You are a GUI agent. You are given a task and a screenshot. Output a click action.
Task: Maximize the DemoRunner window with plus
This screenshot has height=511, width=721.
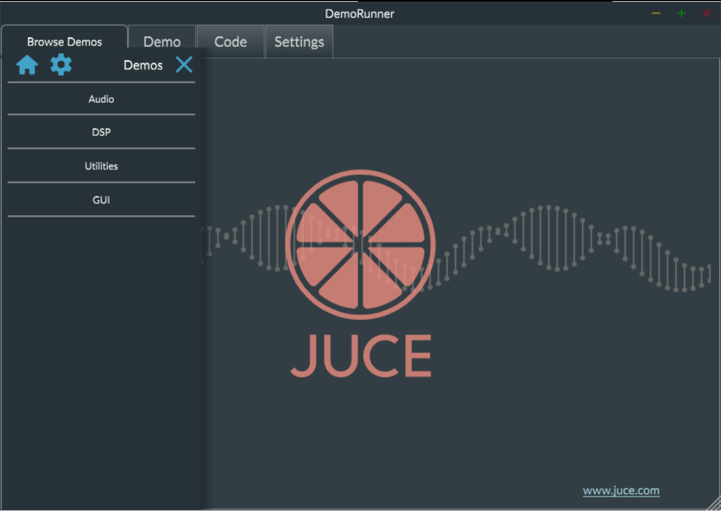point(681,13)
